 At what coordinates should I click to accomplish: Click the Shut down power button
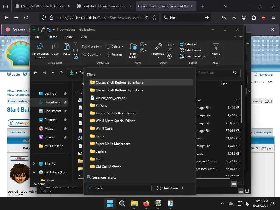coord(167,188)
